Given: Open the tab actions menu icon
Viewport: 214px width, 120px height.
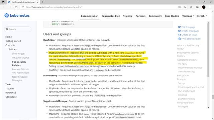Looking at the screenshot, I should click(3, 2).
